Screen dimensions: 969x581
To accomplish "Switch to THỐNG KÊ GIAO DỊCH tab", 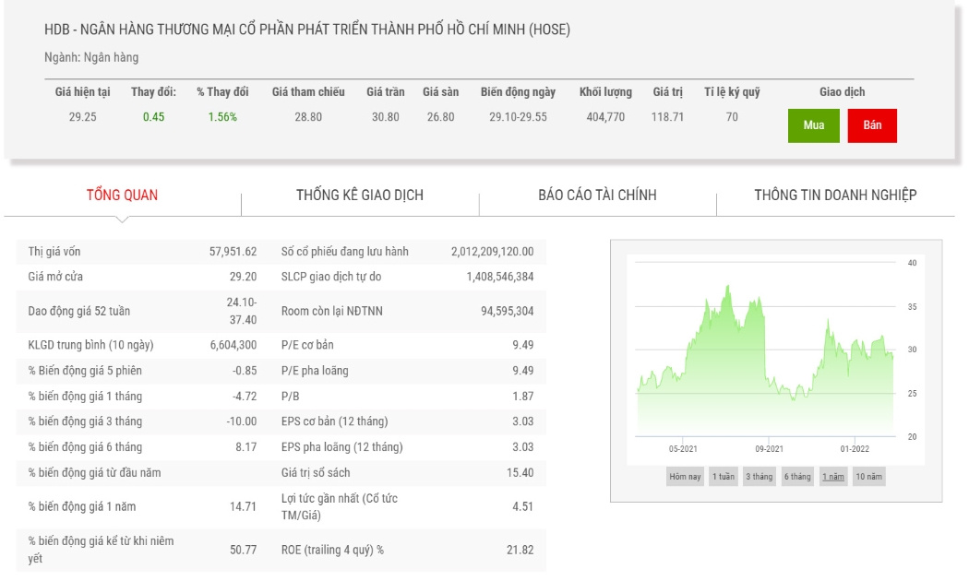I will (360, 196).
